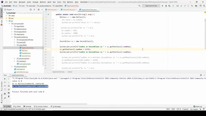Revert changes with the rollback arrow icon
The height and width of the screenshot is (116, 206).
(x=192, y=6)
